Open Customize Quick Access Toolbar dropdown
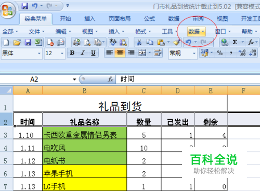260x191 pixels. pos(68,6)
